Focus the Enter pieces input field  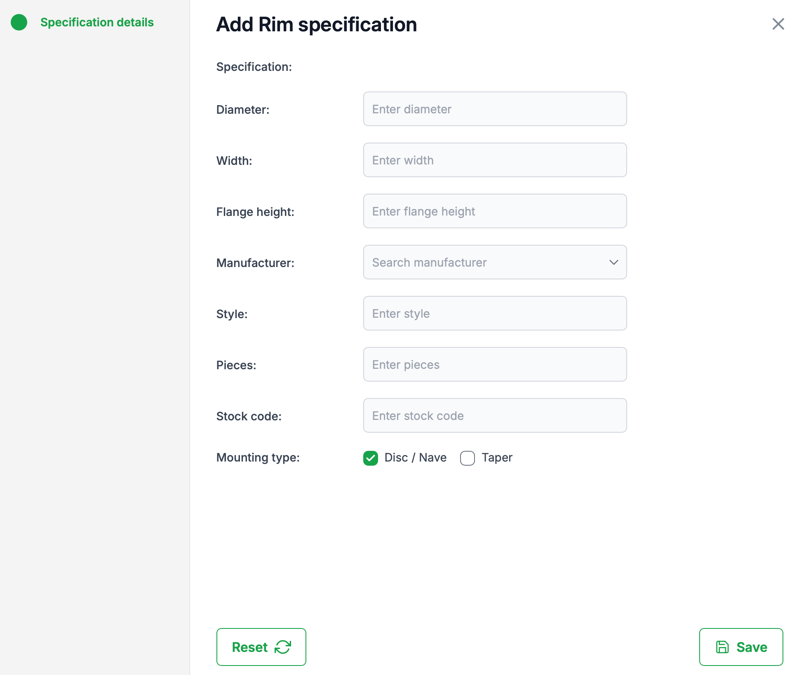click(x=495, y=365)
